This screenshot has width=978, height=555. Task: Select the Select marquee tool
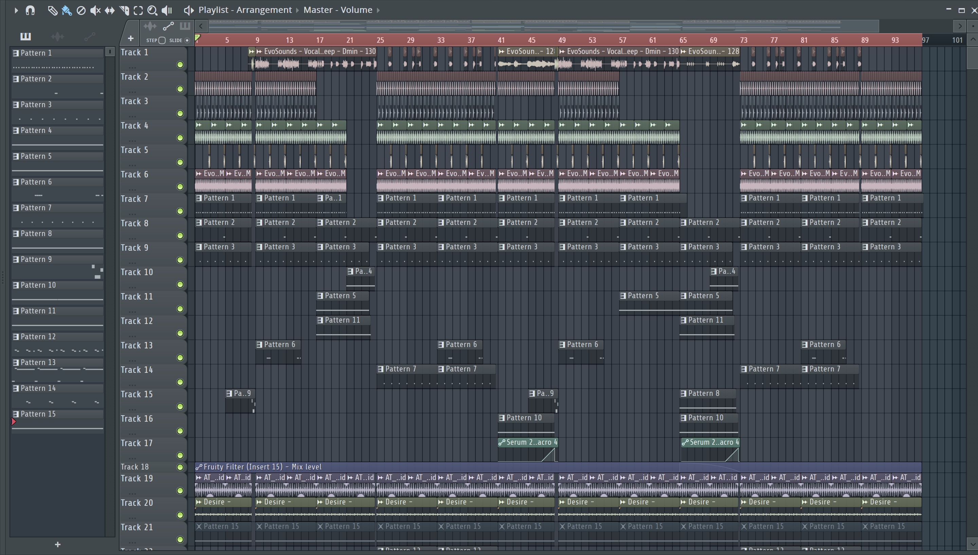pos(138,10)
